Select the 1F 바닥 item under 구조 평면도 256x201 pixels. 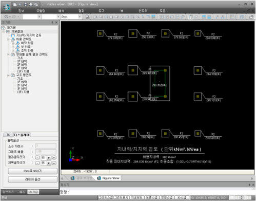22,82
